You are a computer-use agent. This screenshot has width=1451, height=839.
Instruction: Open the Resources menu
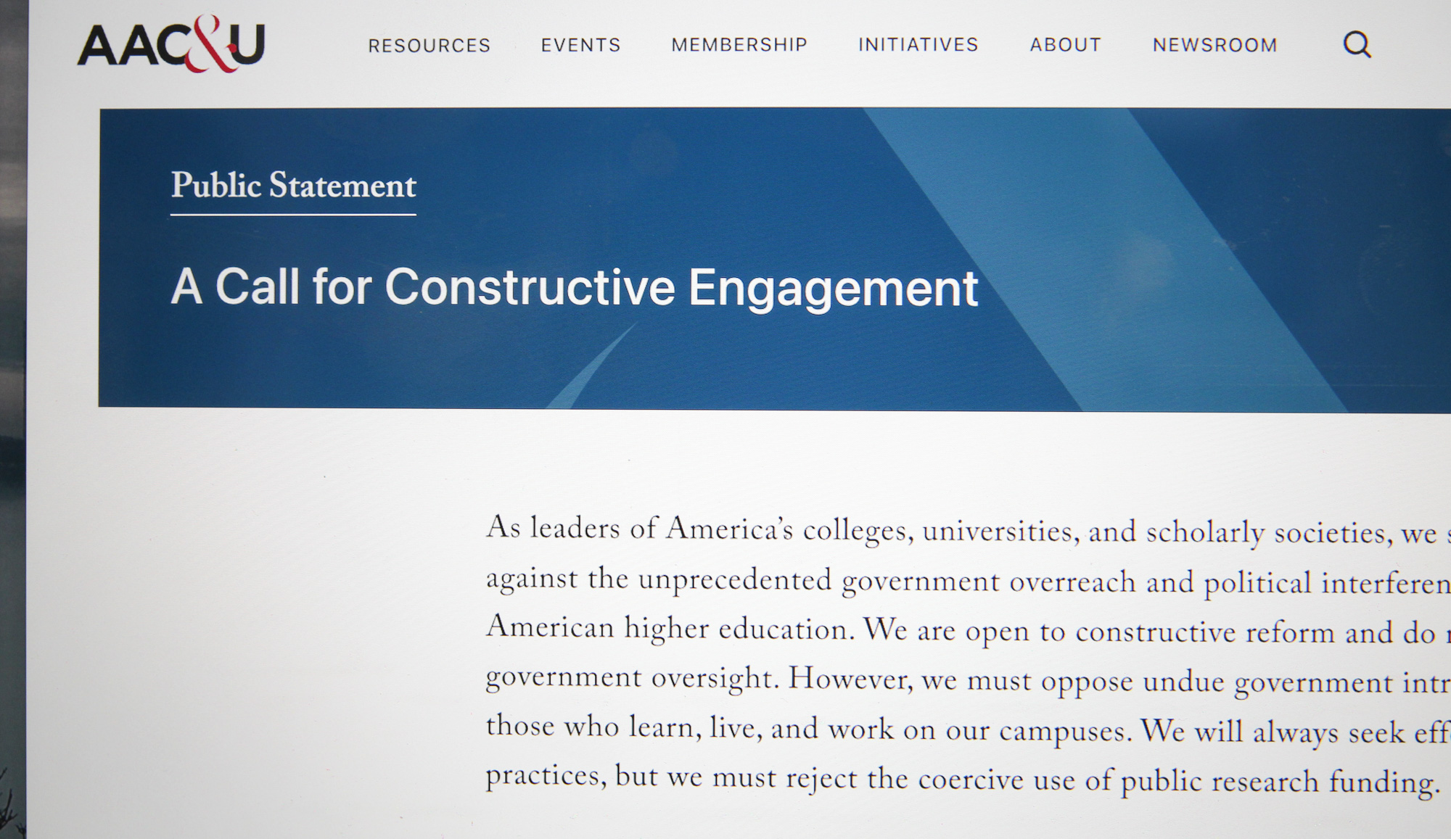tap(429, 46)
